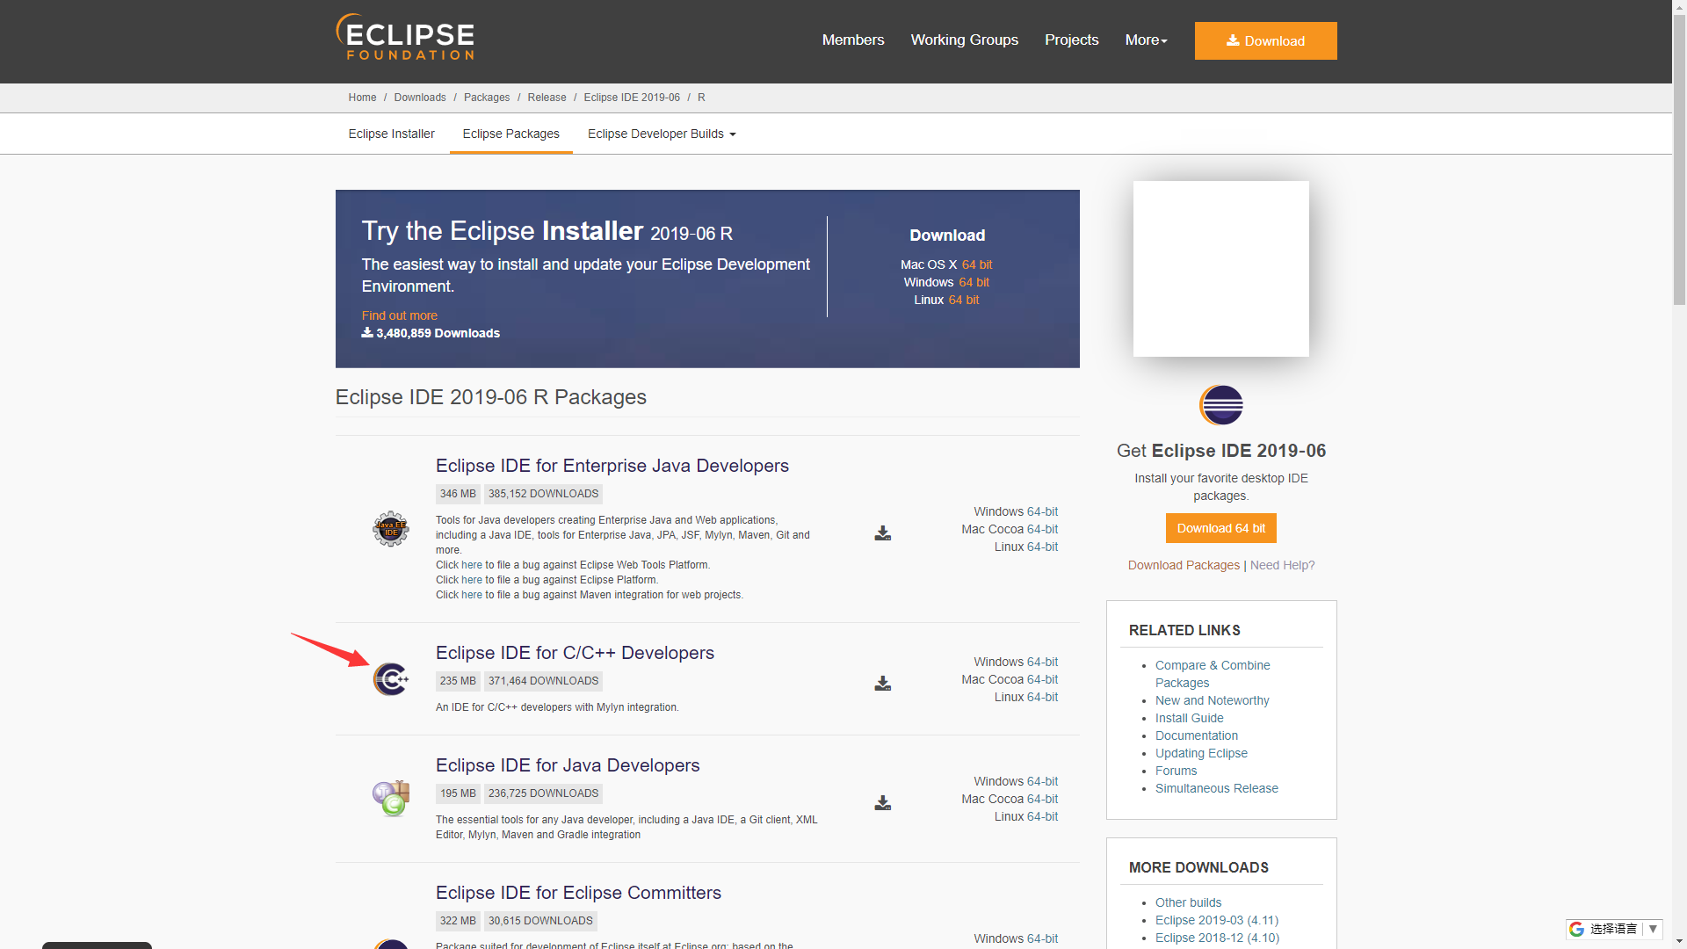Click the Eclipse Foundation logo

[405, 39]
